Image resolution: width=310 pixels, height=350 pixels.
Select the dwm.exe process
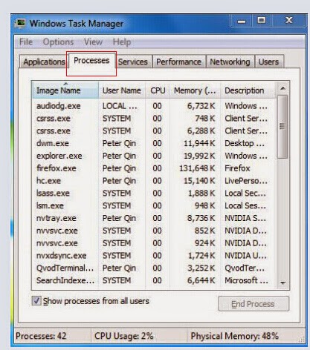click(x=154, y=143)
